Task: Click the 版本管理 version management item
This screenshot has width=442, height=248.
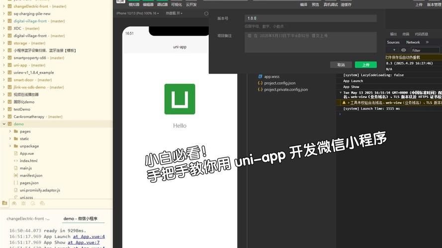Action: point(434,4)
